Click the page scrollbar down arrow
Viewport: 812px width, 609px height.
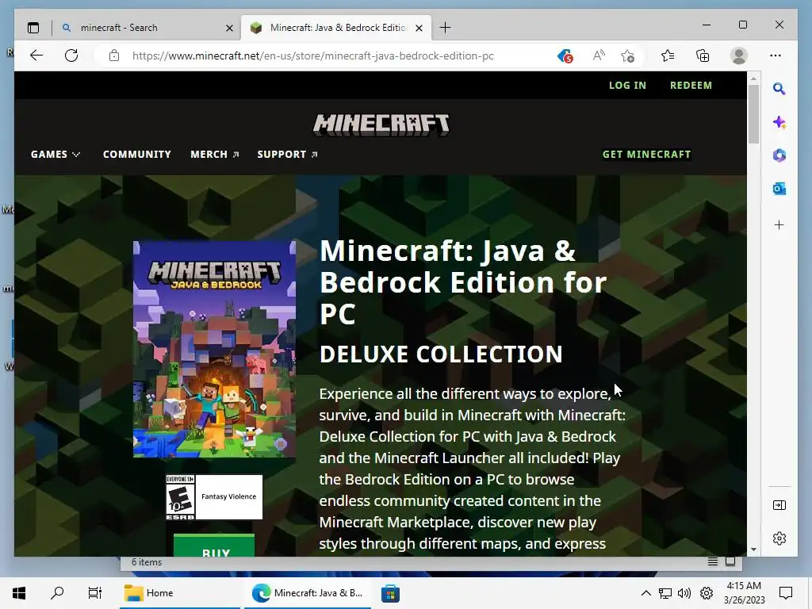click(x=753, y=550)
